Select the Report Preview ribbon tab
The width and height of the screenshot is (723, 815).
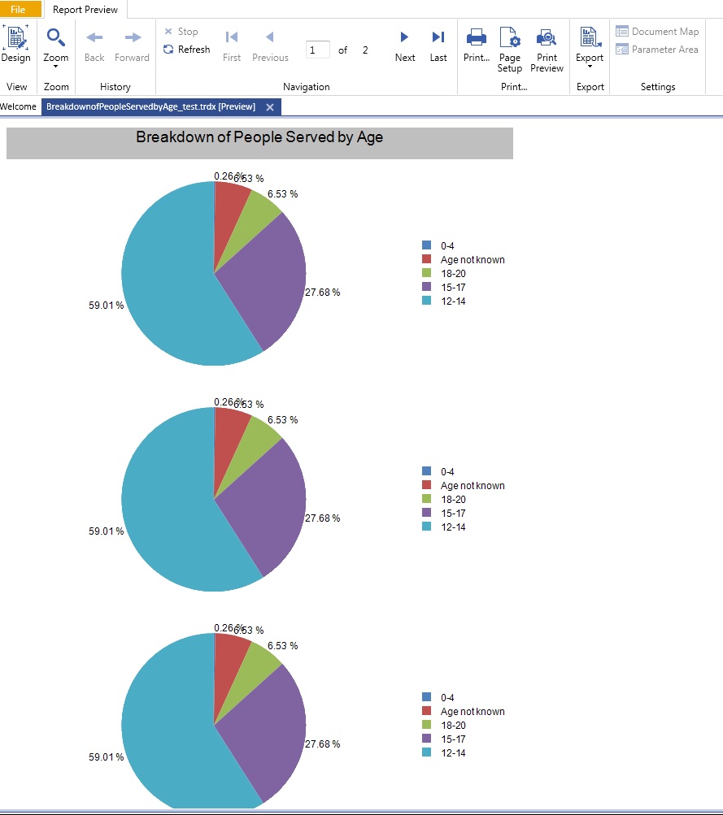(x=85, y=10)
